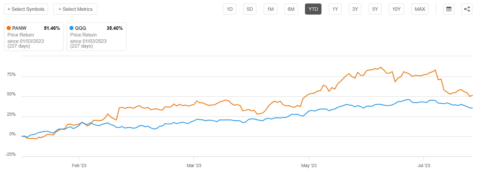
Task: Show the 5Y price return
Action: [375, 9]
